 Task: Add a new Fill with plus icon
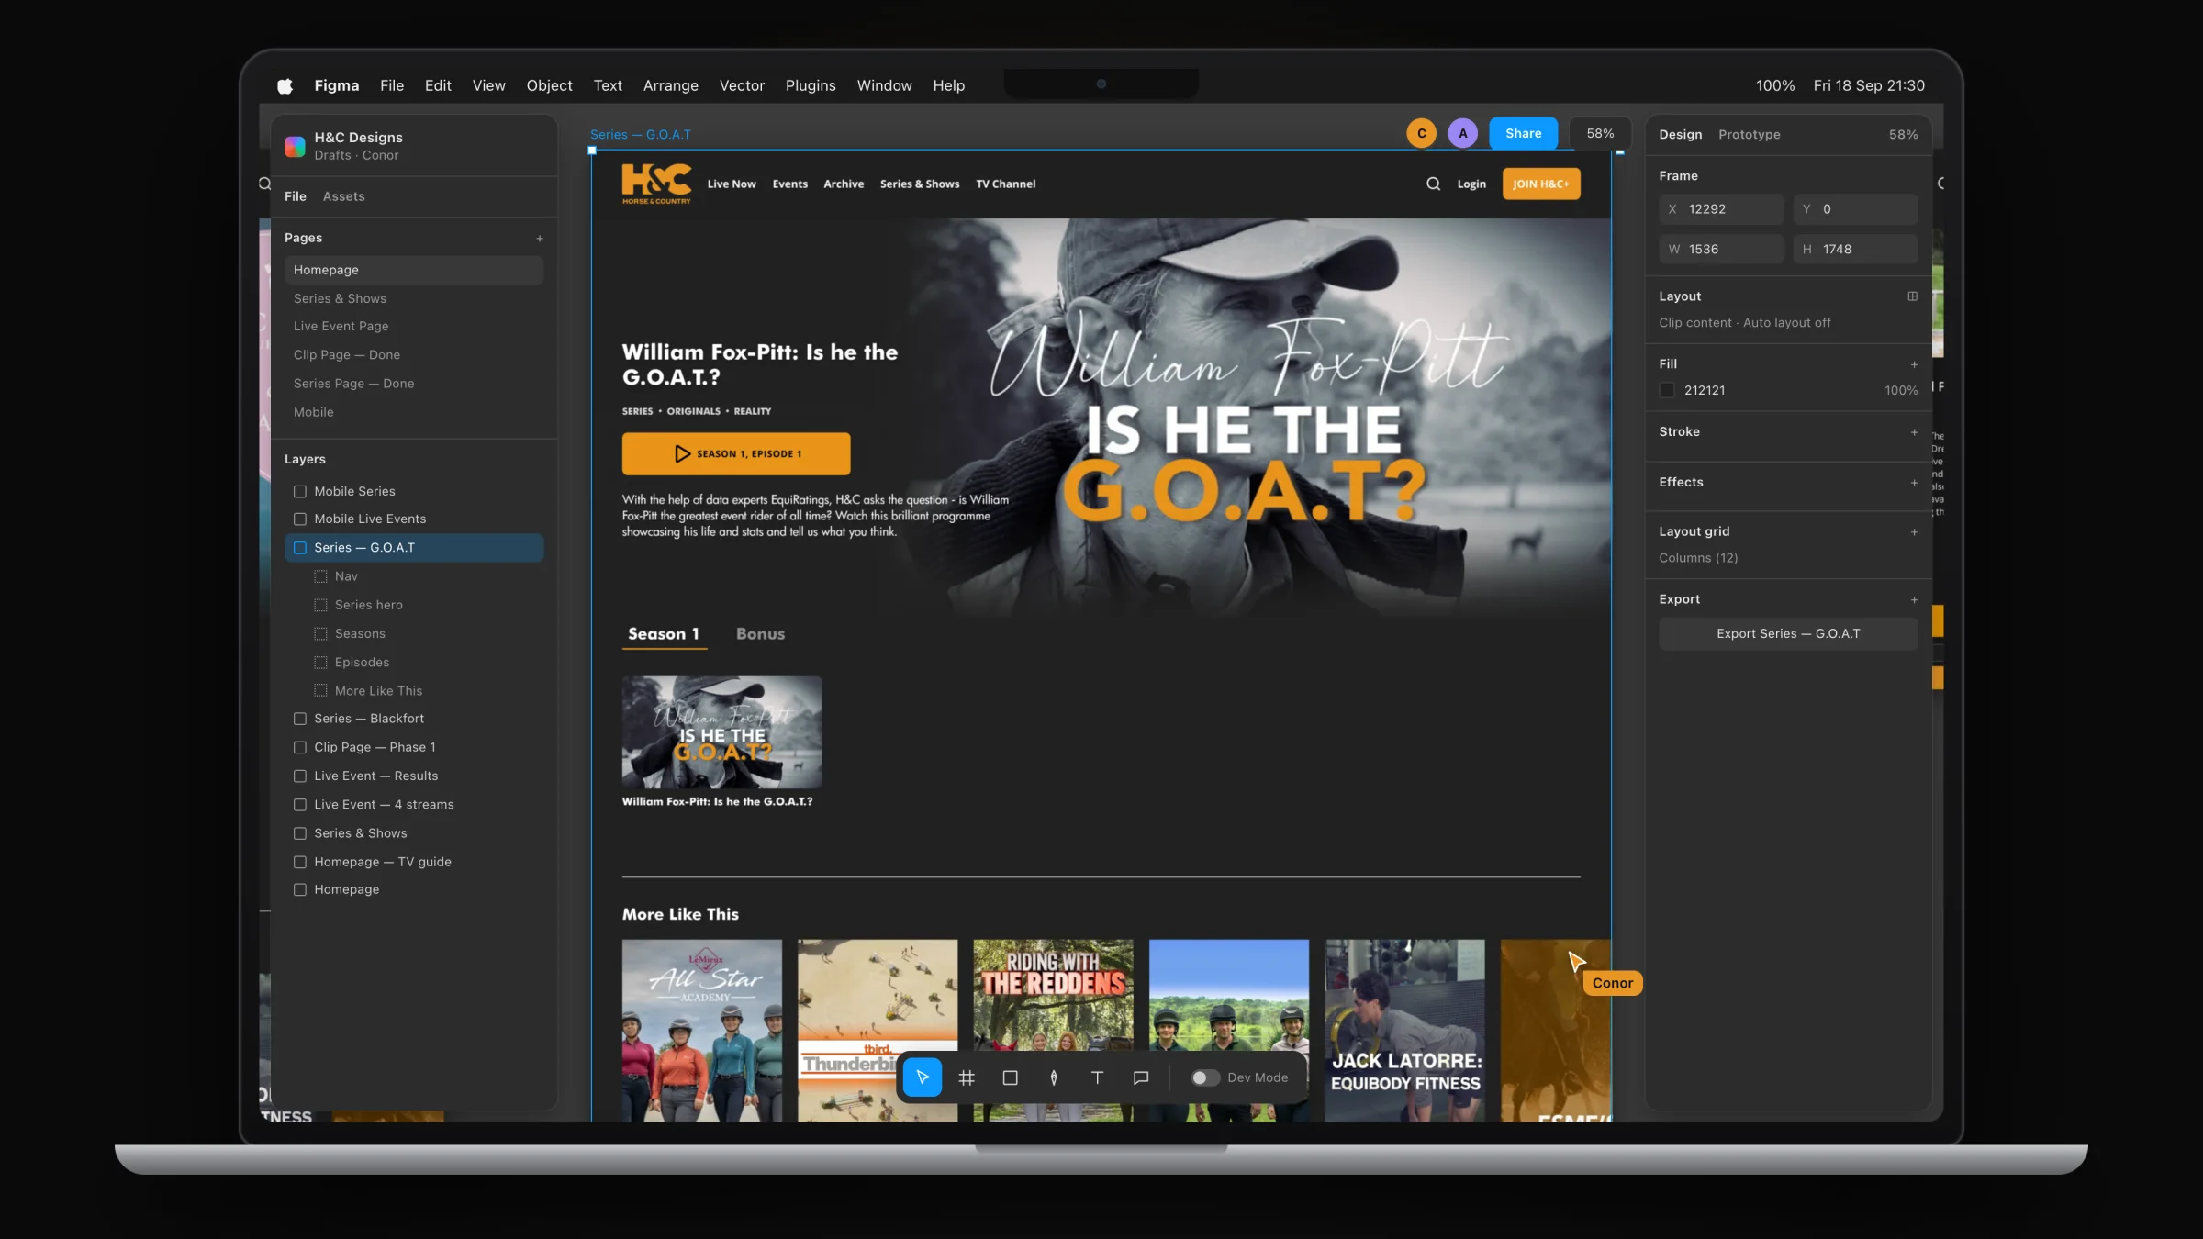(1914, 364)
